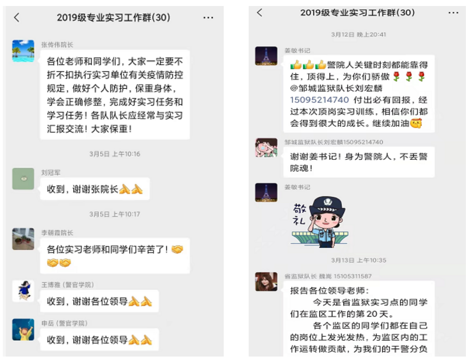This screenshot has height=363, width=471.
Task: Tap the @邹城监狱队长刘宏麟 mention
Action: tap(336, 88)
